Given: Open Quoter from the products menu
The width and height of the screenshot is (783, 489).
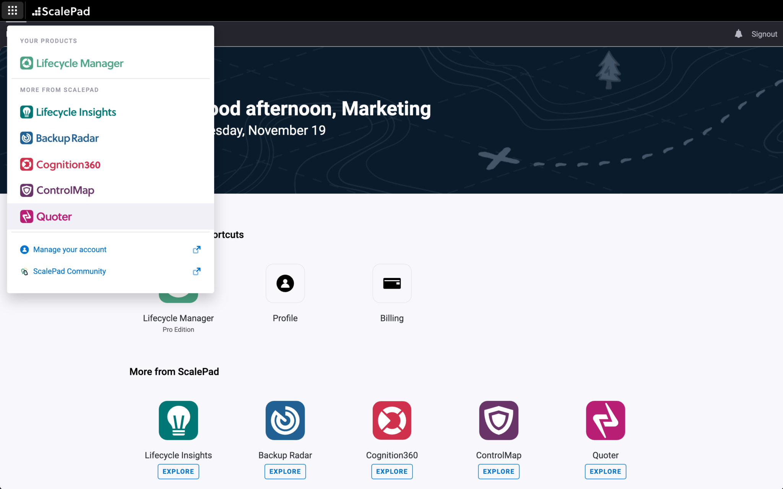Looking at the screenshot, I should [x=54, y=216].
